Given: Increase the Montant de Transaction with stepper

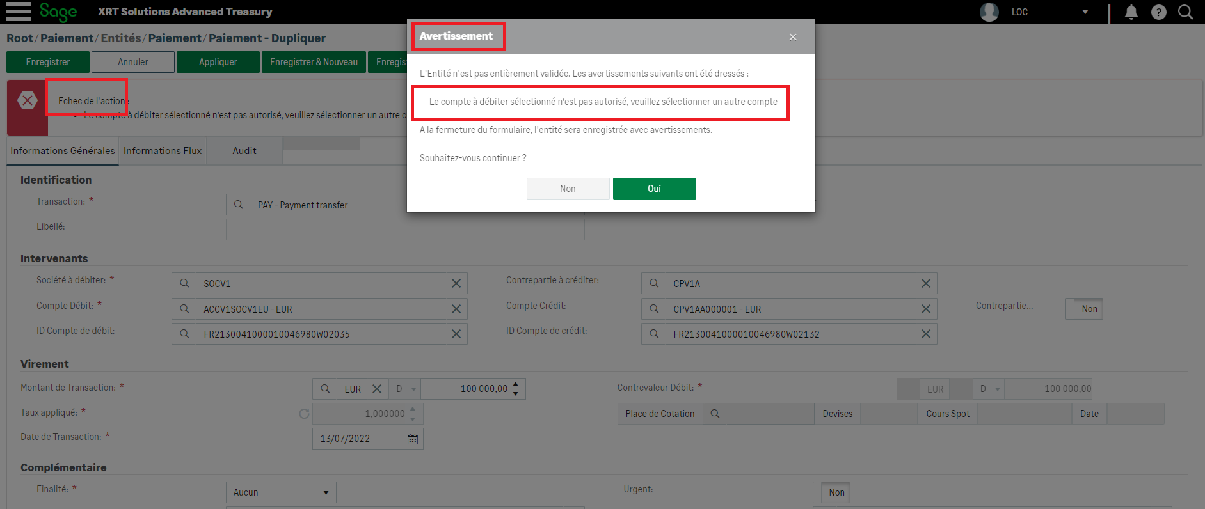Looking at the screenshot, I should click(516, 384).
